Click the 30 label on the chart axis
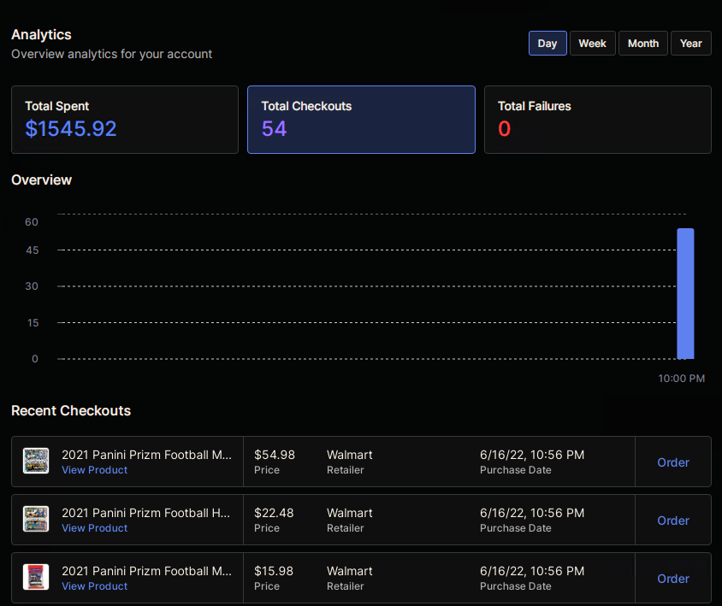The height and width of the screenshot is (606, 722). click(x=32, y=286)
